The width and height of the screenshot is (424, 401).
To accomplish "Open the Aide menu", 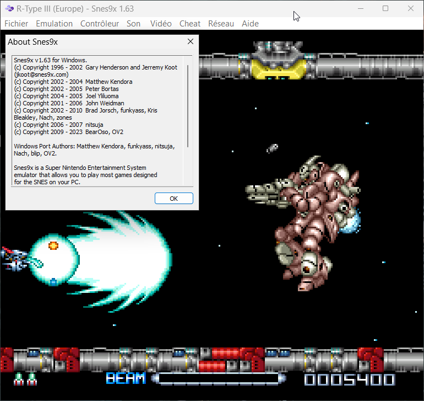I will coord(250,24).
